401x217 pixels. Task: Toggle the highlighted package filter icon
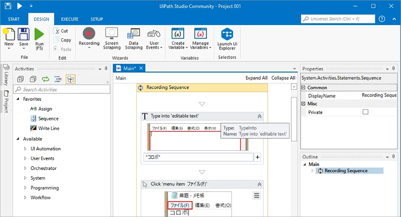[71, 79]
